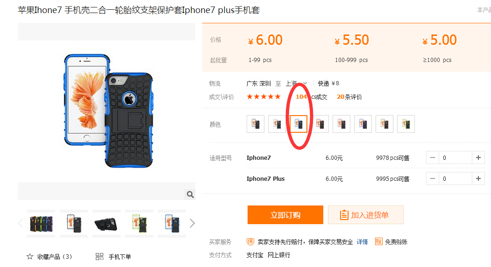Choose the green case color option
491x267 pixels.
coord(406,124)
